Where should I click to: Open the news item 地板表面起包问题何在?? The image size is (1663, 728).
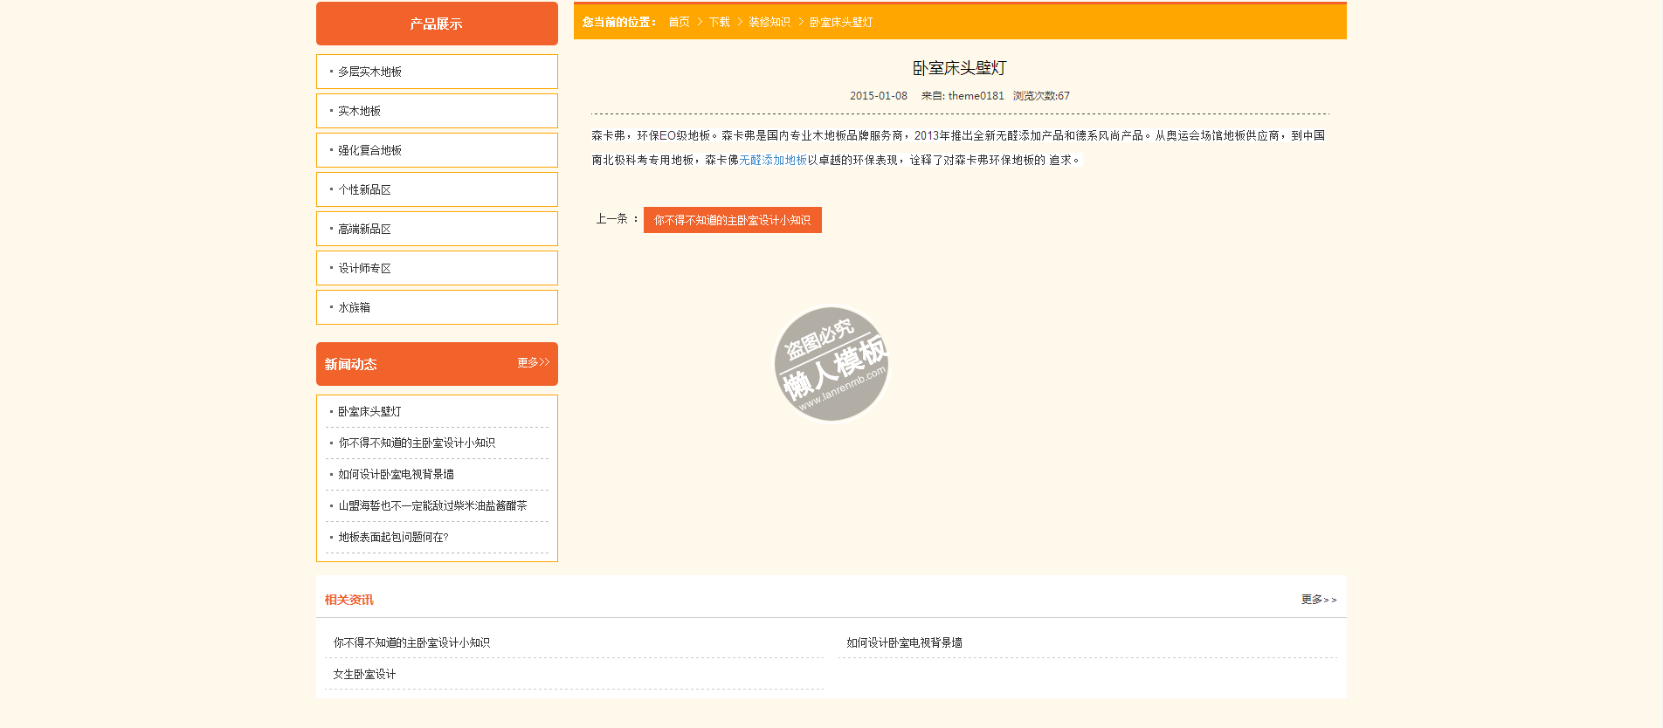(x=393, y=537)
